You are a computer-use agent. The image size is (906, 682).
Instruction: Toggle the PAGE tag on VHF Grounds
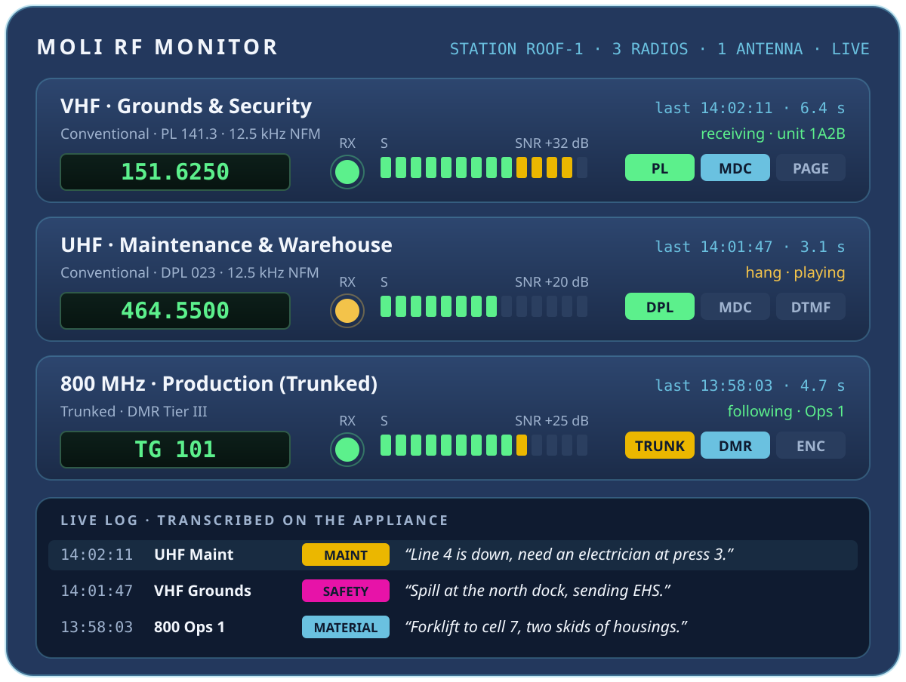[811, 168]
